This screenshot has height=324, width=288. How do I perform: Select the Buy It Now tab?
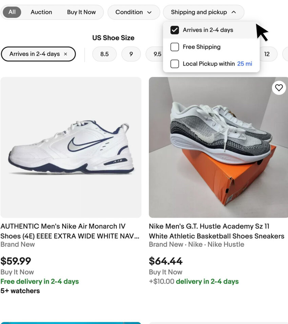[x=81, y=12]
